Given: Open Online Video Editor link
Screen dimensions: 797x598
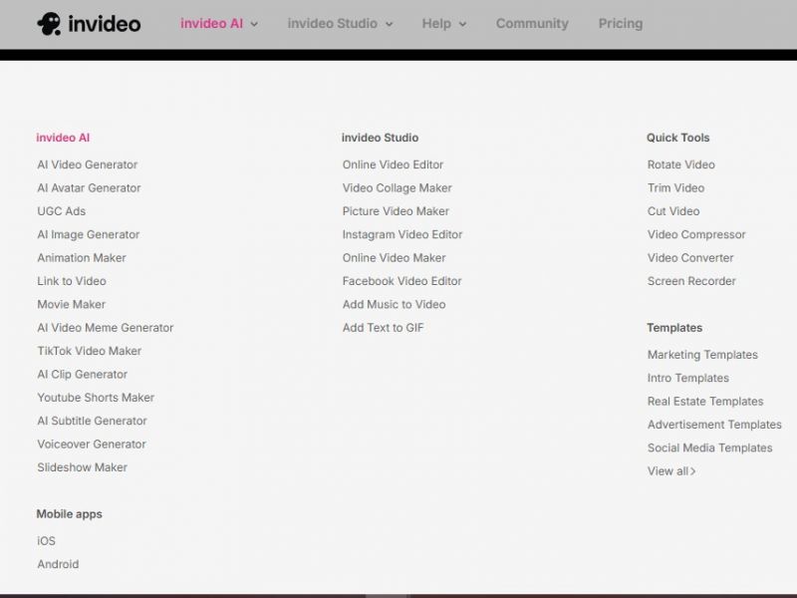Looking at the screenshot, I should point(393,164).
